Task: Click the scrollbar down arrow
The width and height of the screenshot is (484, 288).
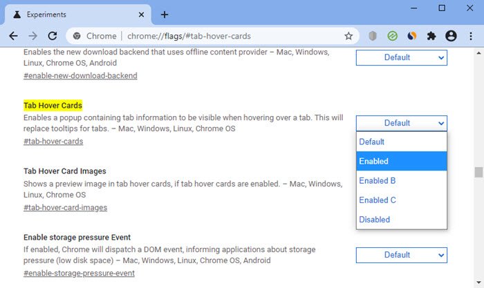Action: [x=478, y=282]
